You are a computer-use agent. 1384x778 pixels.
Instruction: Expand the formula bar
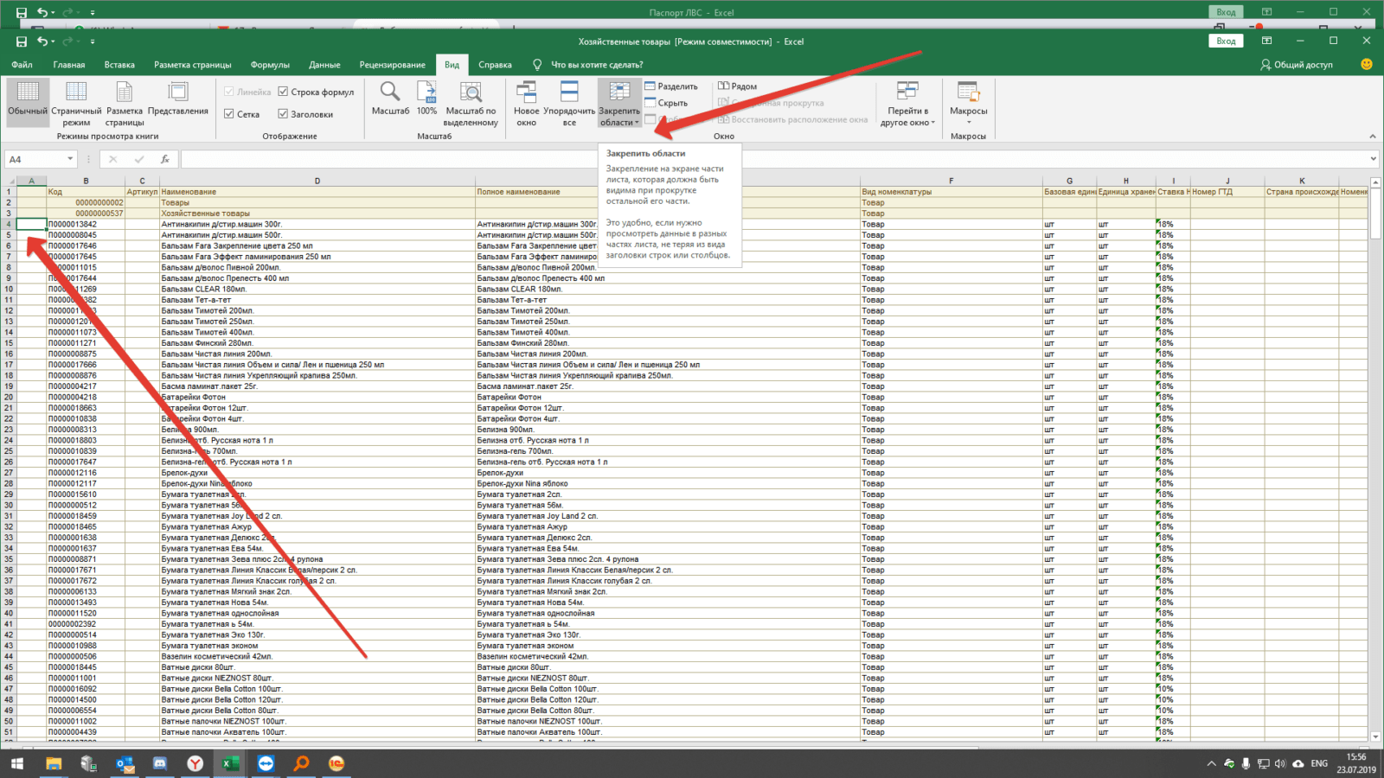1373,159
